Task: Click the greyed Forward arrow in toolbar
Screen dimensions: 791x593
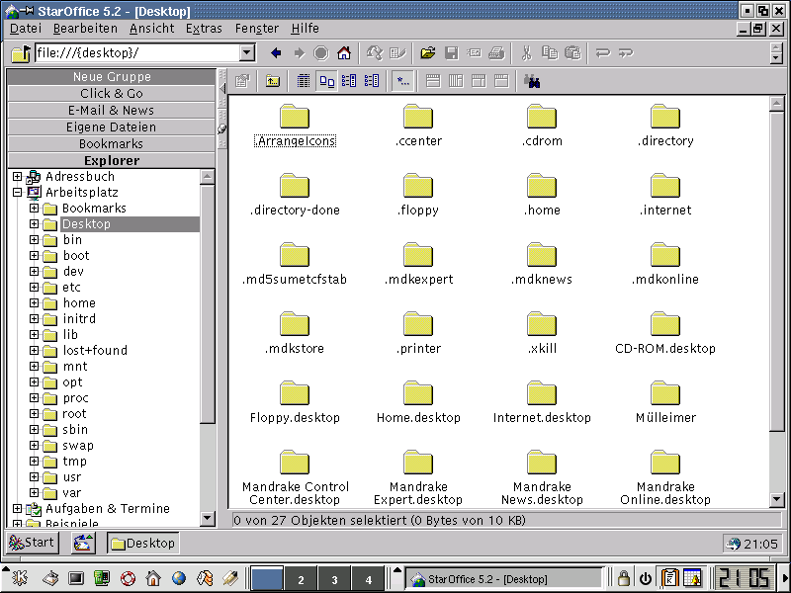Action: tap(300, 53)
